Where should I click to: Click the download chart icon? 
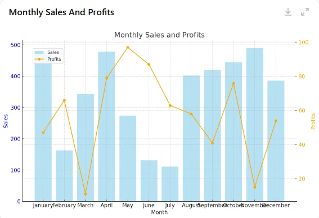(288, 12)
